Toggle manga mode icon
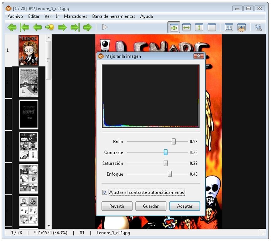This screenshot has width=271, height=241. pos(242,28)
